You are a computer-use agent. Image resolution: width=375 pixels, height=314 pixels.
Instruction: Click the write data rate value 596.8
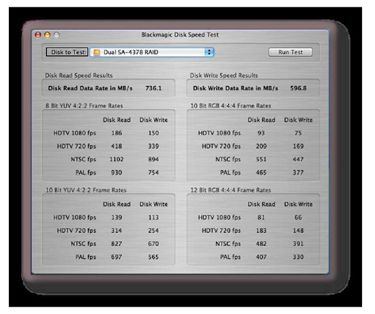(298, 88)
